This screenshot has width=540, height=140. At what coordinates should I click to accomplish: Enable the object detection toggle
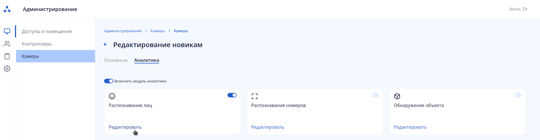[517, 95]
